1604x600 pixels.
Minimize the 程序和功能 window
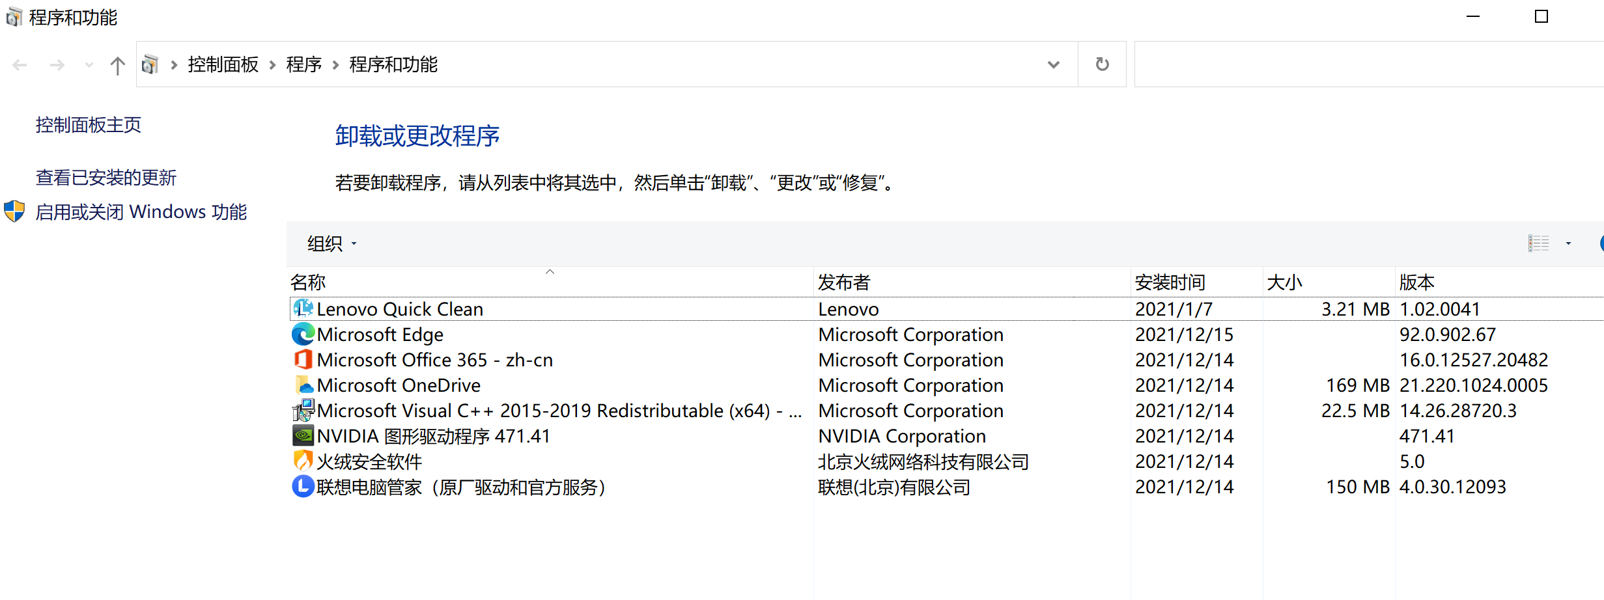pos(1473,16)
